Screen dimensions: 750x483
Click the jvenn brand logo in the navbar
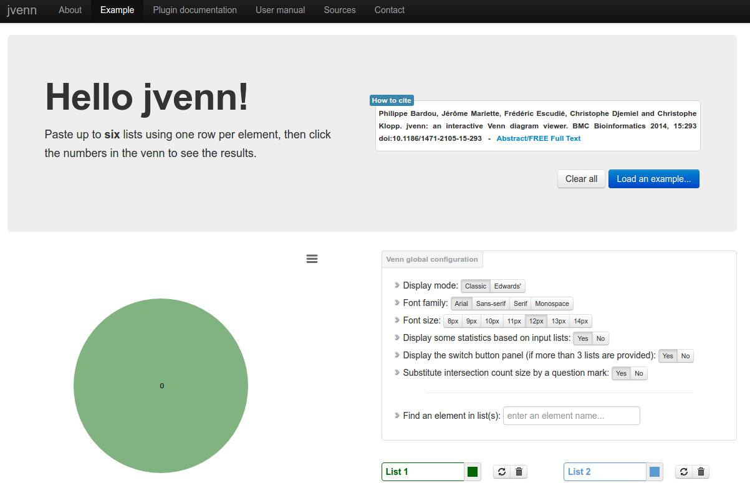coord(22,11)
